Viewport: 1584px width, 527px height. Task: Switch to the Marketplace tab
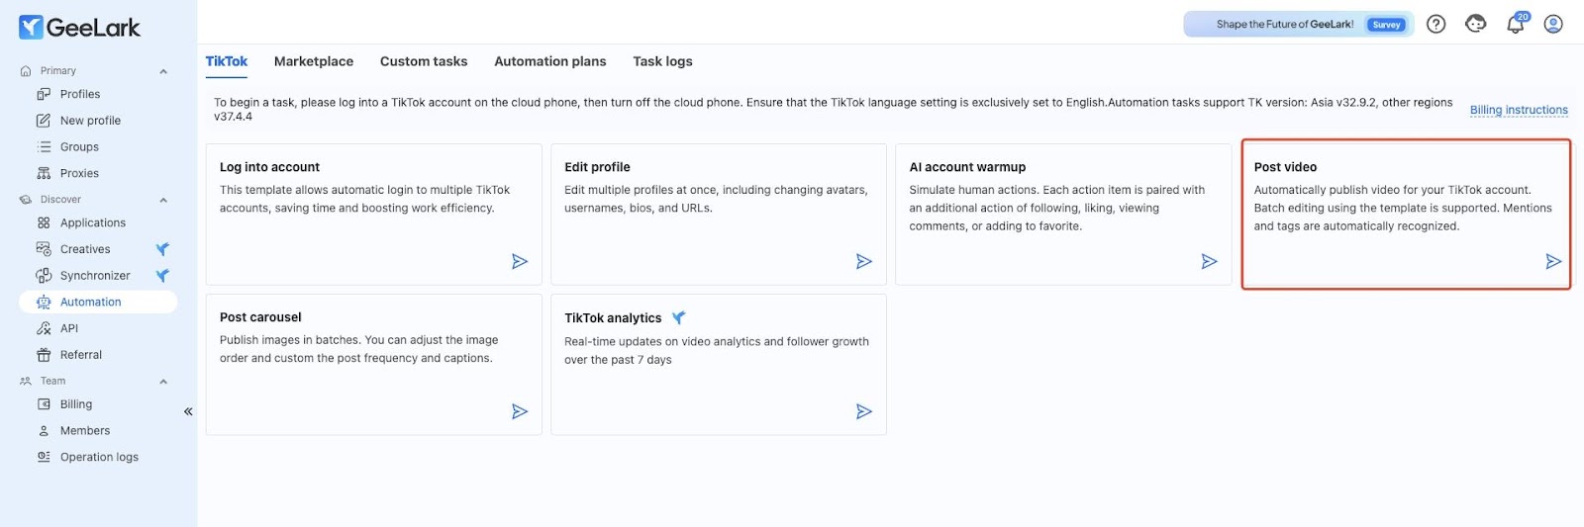314,61
